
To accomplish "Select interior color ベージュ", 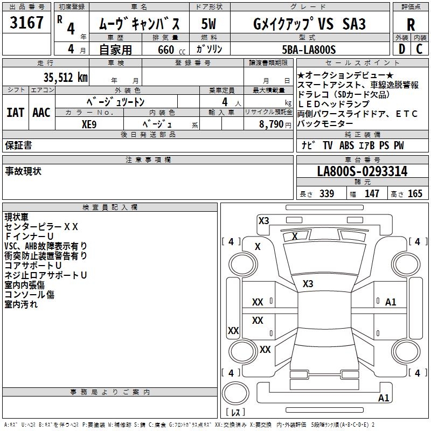I will (157, 124).
